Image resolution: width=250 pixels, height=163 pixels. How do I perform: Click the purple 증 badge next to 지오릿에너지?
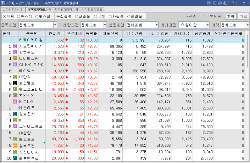[15, 46]
